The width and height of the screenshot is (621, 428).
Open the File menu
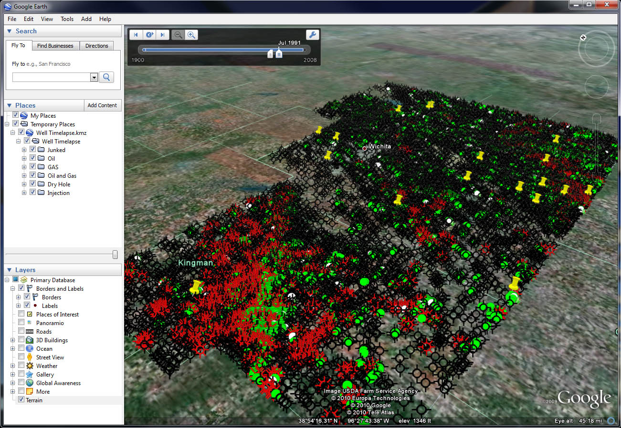point(12,19)
